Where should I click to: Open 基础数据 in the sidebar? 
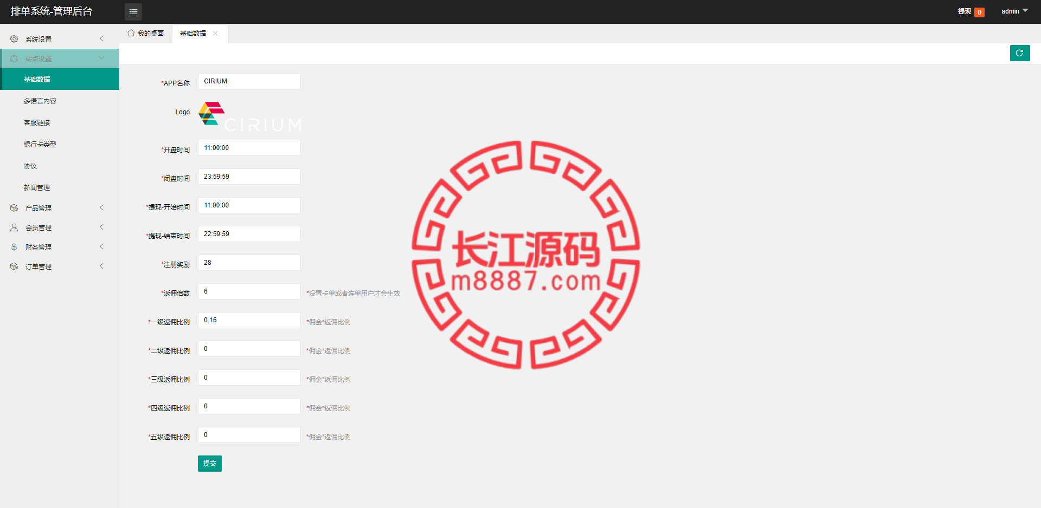pyautogui.click(x=60, y=79)
